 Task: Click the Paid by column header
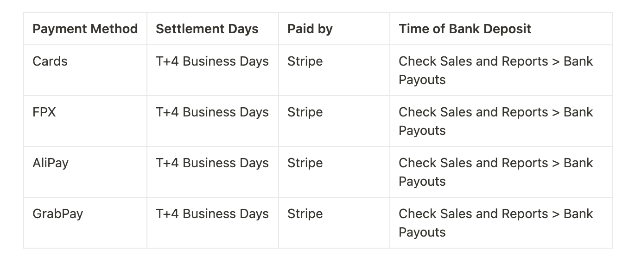pos(310,29)
